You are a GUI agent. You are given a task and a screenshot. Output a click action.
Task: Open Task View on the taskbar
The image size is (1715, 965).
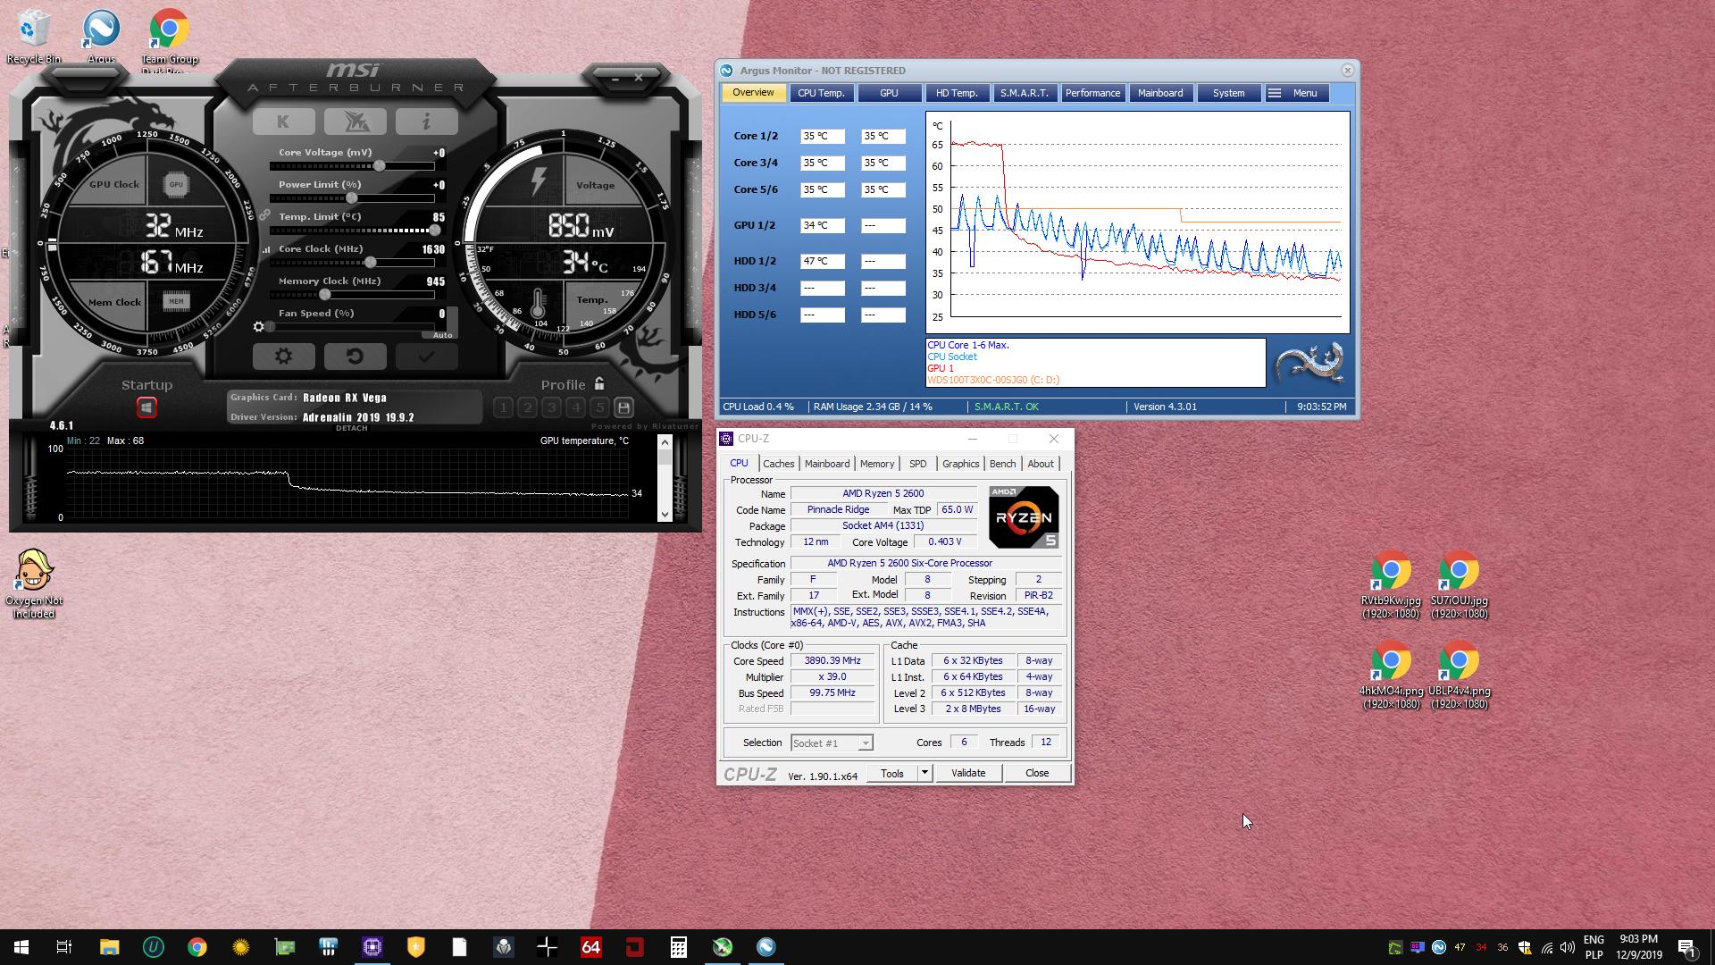coord(64,947)
